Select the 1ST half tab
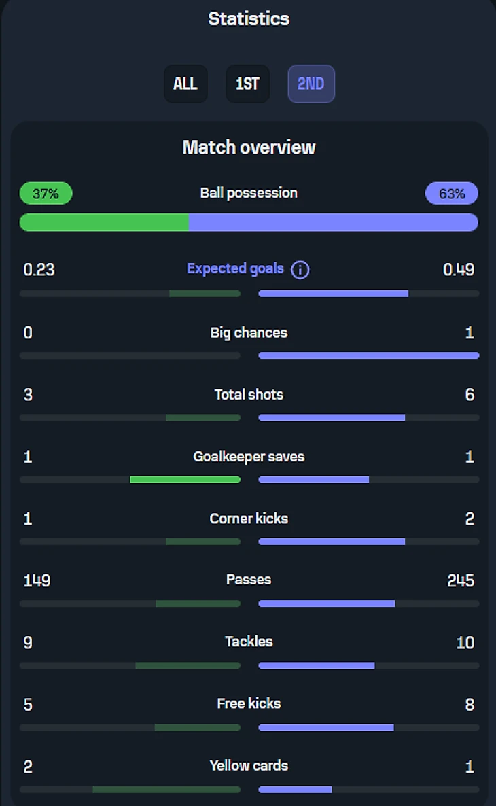The image size is (496, 806). click(x=247, y=84)
